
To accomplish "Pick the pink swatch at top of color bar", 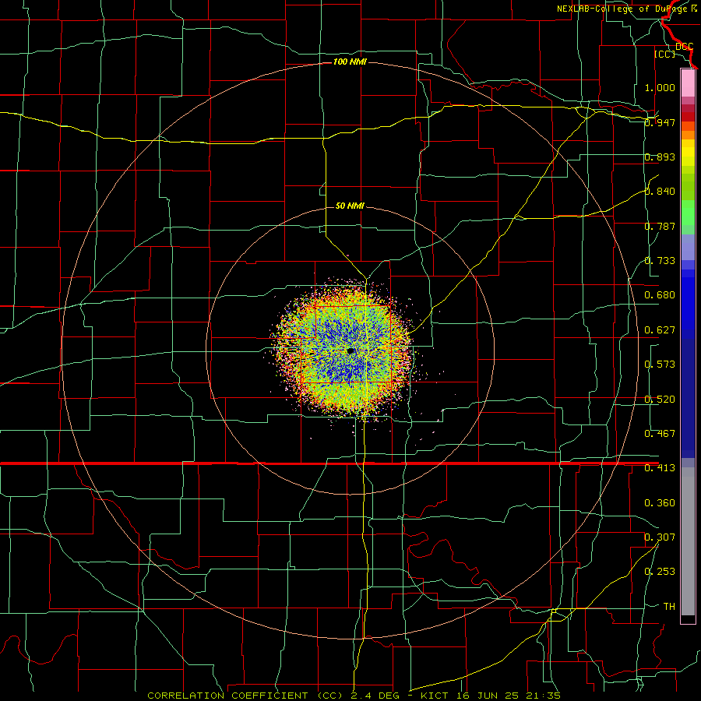I will [x=688, y=83].
